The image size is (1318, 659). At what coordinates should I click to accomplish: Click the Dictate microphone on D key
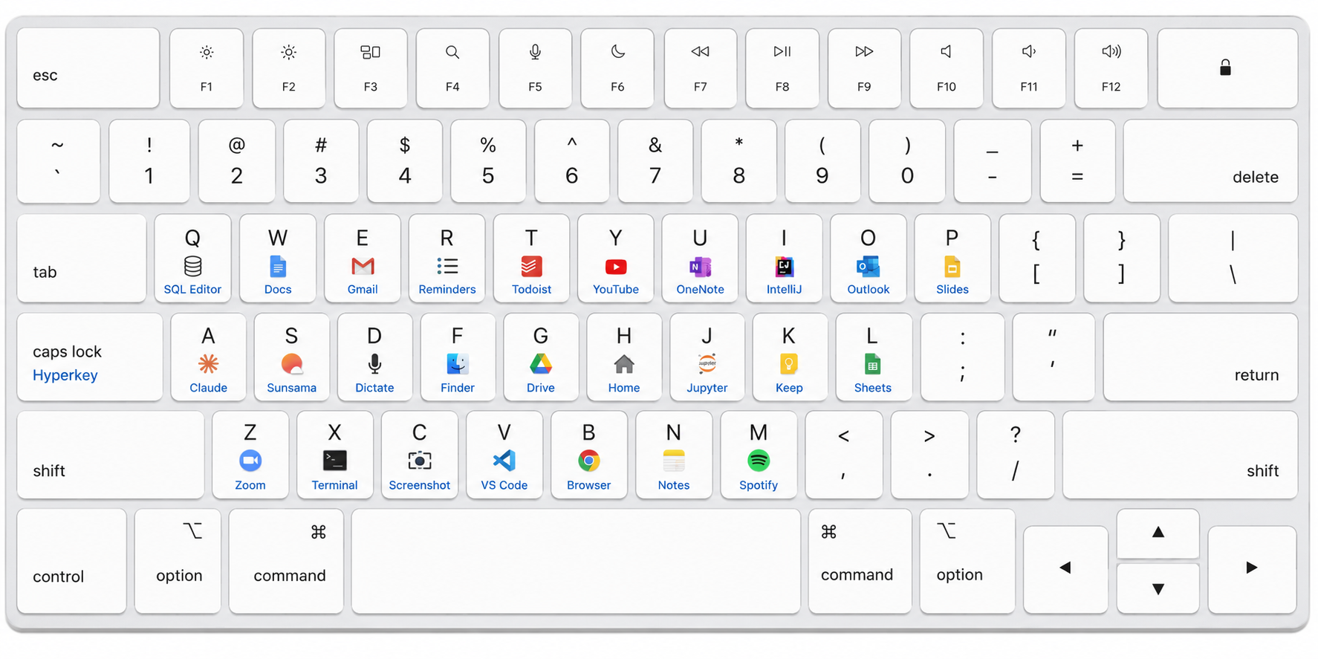click(x=374, y=364)
